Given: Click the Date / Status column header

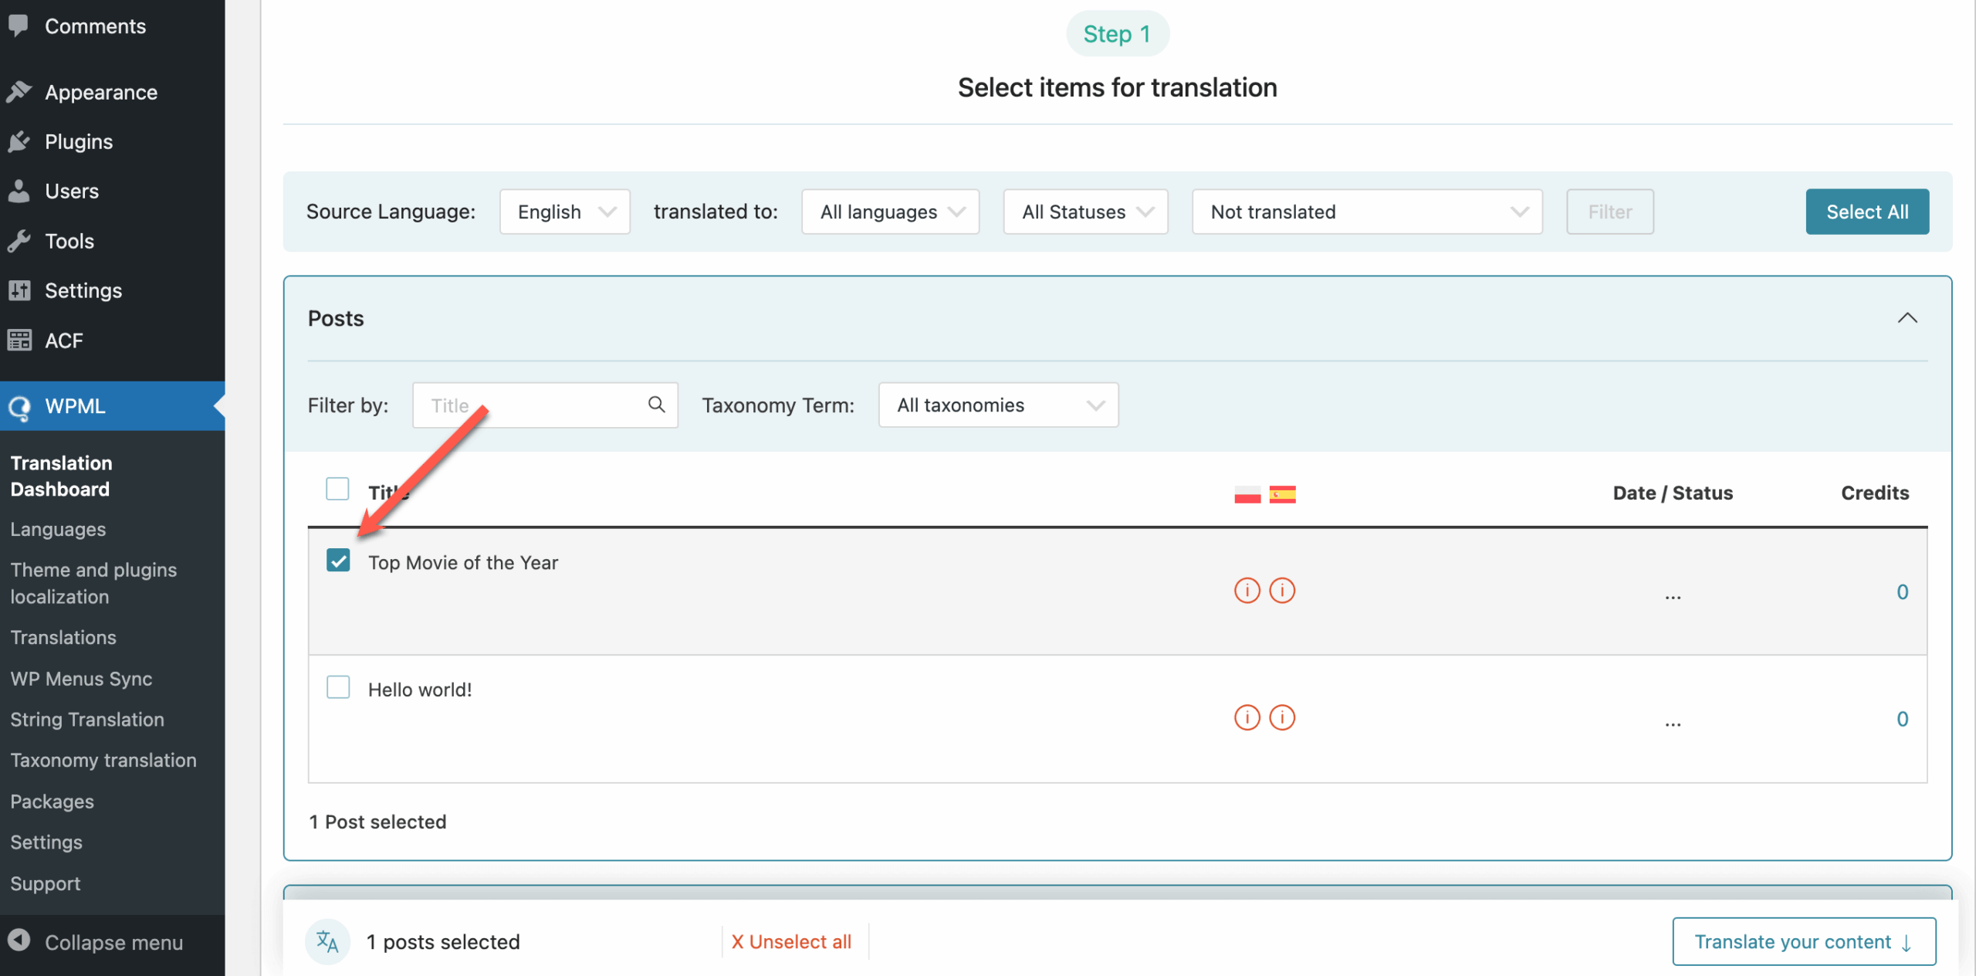Looking at the screenshot, I should 1673,493.
